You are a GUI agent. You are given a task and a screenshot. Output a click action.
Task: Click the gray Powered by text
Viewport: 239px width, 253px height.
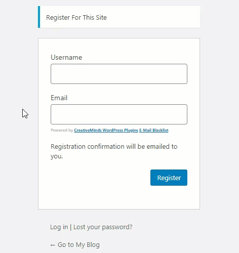point(62,130)
